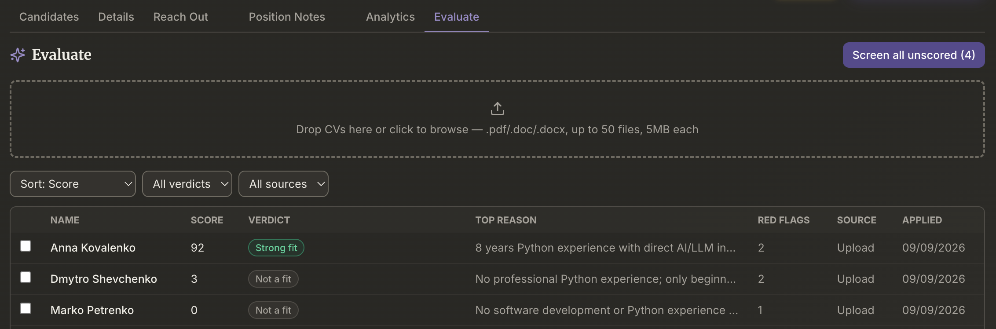Open the All verdicts filter dropdown

(x=187, y=184)
